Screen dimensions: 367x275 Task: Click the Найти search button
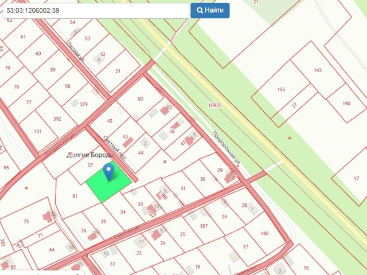(210, 10)
